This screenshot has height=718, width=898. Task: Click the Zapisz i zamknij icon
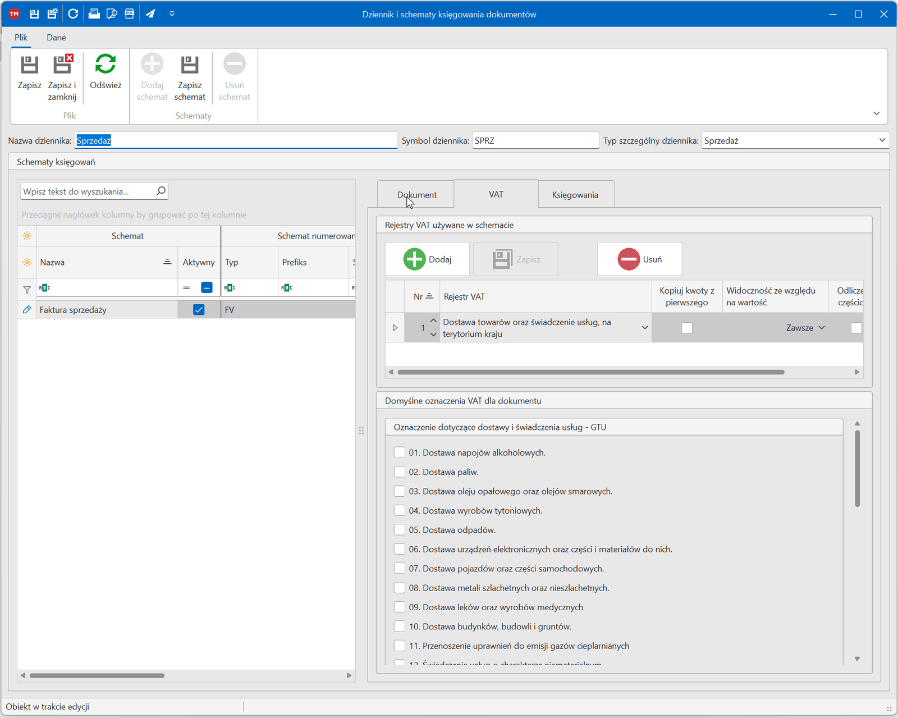[x=62, y=65]
